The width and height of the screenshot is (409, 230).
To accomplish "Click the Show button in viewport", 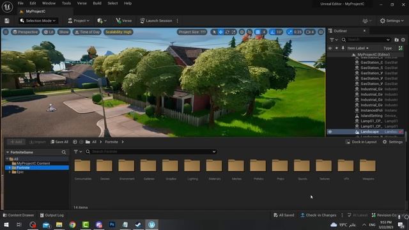I will 64,32.
